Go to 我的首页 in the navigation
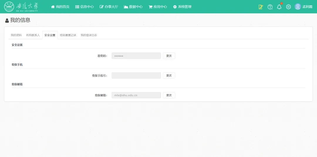 pos(60,7)
